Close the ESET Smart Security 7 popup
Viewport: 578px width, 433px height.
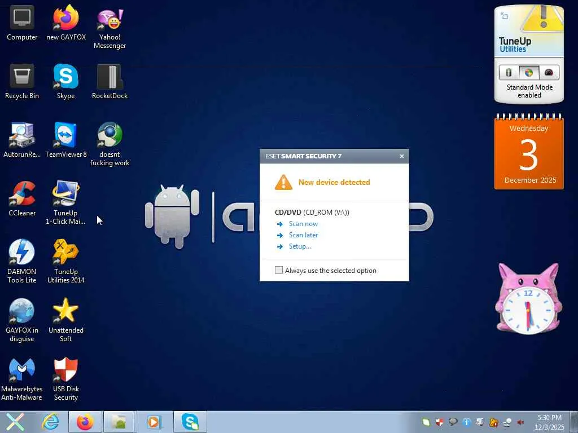click(401, 156)
